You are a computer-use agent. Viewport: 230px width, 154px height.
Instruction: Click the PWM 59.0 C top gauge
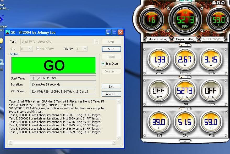pyautogui.click(x=218, y=20)
